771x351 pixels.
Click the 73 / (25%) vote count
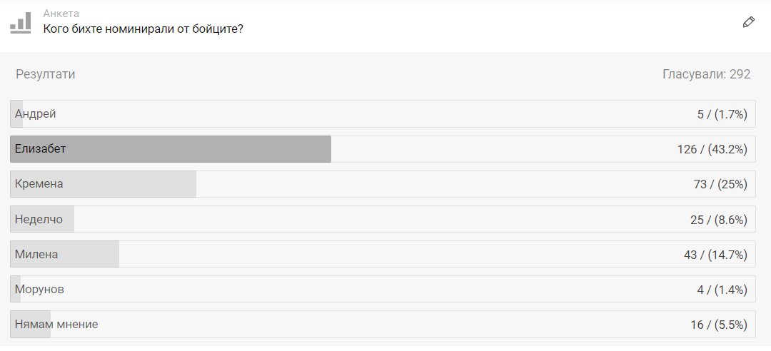click(720, 184)
